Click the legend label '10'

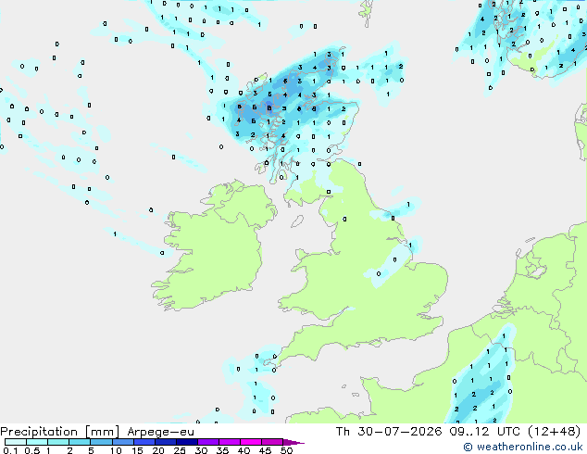pos(116,450)
